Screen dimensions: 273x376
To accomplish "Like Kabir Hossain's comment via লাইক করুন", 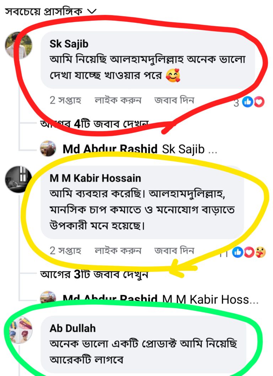I will [x=118, y=251].
